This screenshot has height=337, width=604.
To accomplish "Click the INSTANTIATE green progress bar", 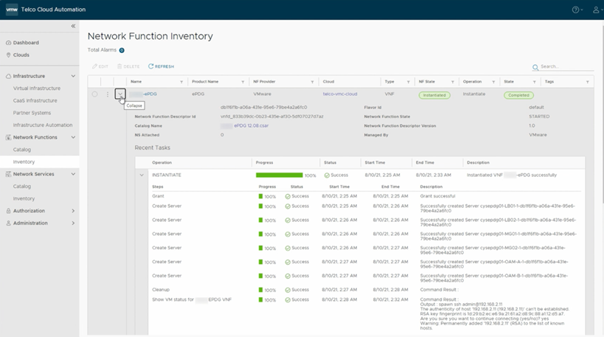I will click(x=279, y=175).
